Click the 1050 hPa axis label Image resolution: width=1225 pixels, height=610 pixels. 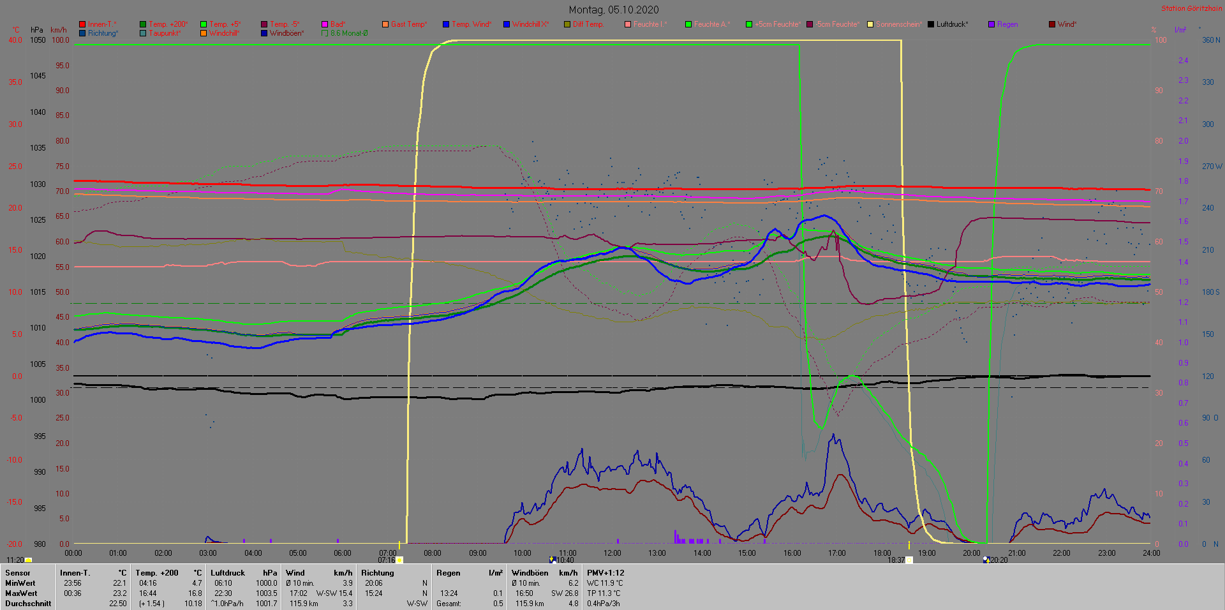click(x=38, y=40)
